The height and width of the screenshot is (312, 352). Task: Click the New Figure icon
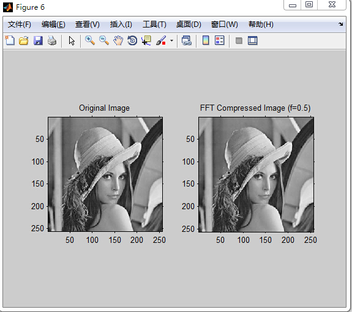tap(10, 40)
